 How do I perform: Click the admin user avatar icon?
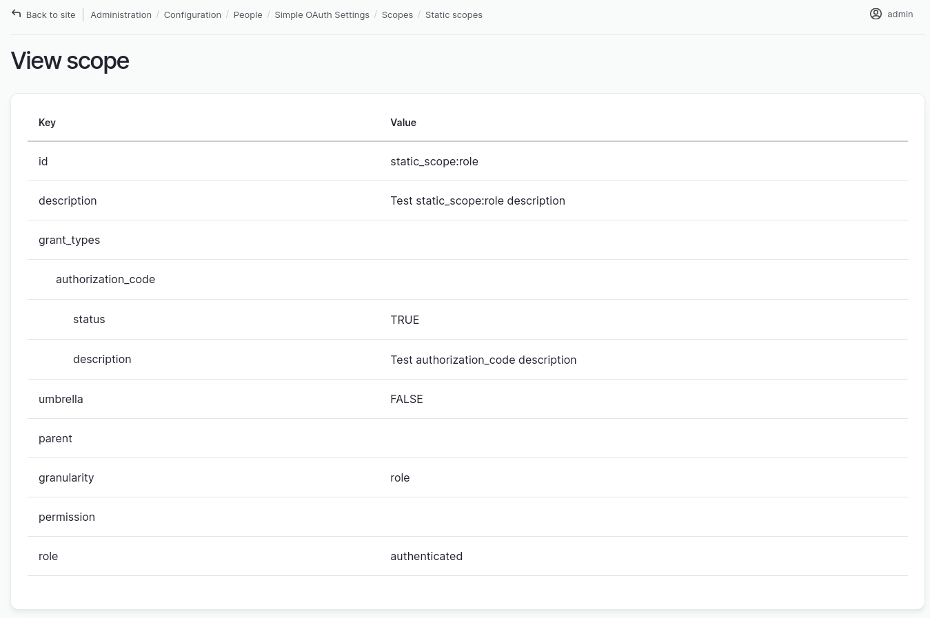point(876,14)
